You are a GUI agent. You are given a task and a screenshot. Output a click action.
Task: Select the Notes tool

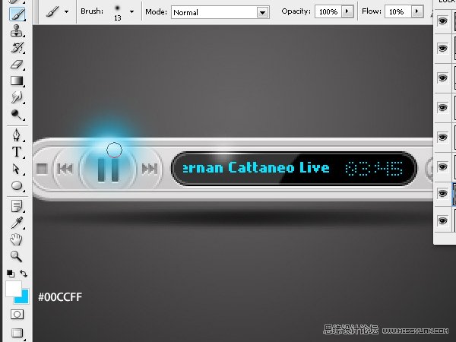17,206
